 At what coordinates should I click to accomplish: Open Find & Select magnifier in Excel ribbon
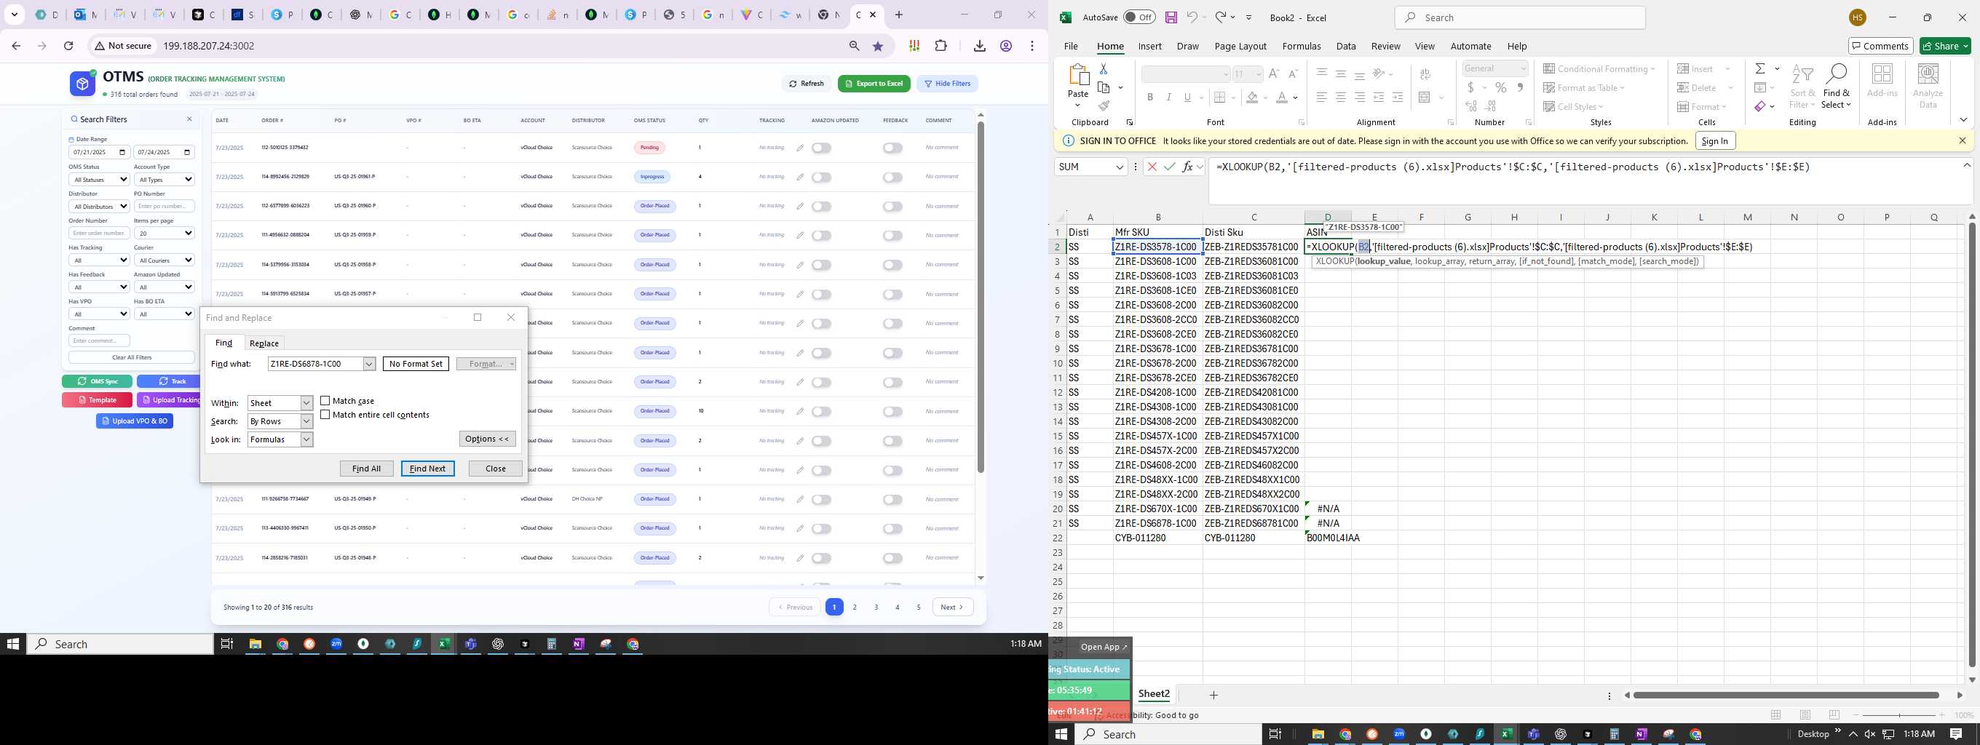1835,86
